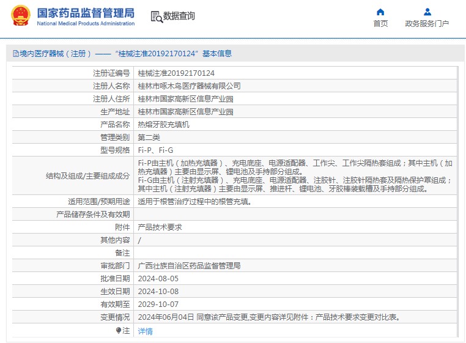The height and width of the screenshot is (343, 466).
Task: Click the document icon before 境内医疗器械
Action: click(x=15, y=54)
